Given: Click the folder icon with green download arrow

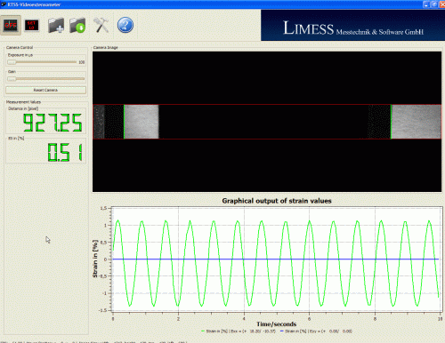Looking at the screenshot, I should [77, 25].
